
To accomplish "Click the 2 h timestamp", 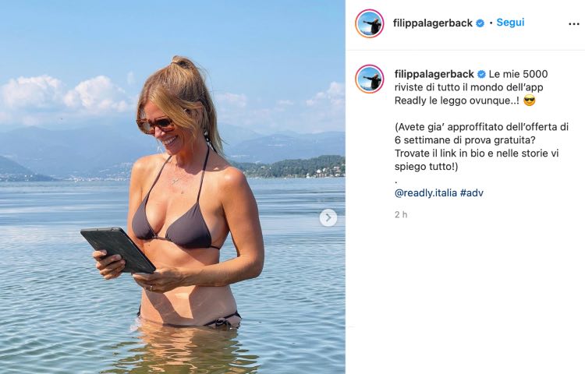I will 401,214.
